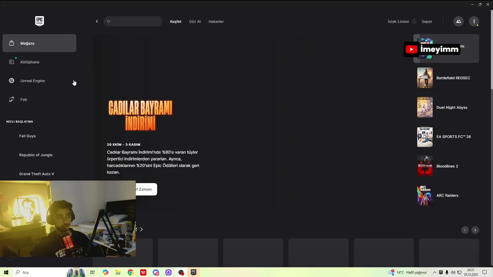
Task: Click Epic Games tray icon
Action: [x=441, y=272]
